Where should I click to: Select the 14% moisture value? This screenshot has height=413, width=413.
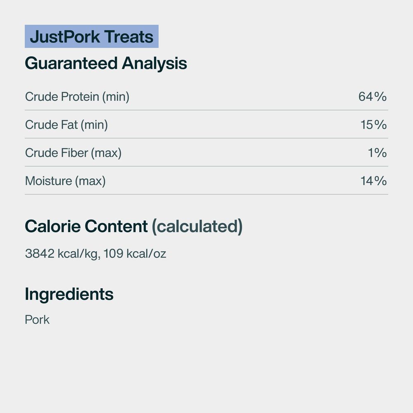pyautogui.click(x=373, y=181)
